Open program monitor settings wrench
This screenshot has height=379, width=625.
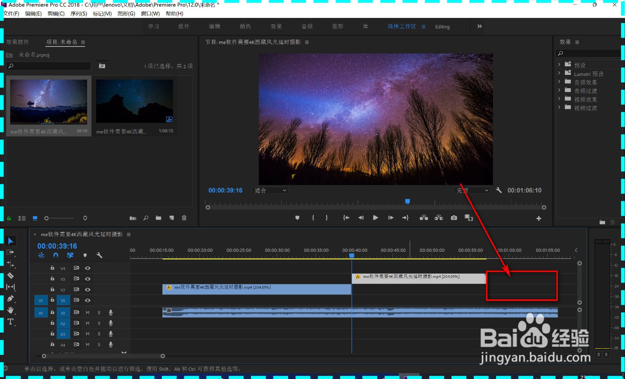[x=499, y=190]
